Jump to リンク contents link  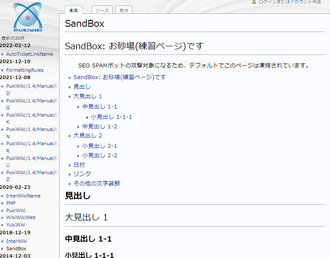click(x=82, y=174)
